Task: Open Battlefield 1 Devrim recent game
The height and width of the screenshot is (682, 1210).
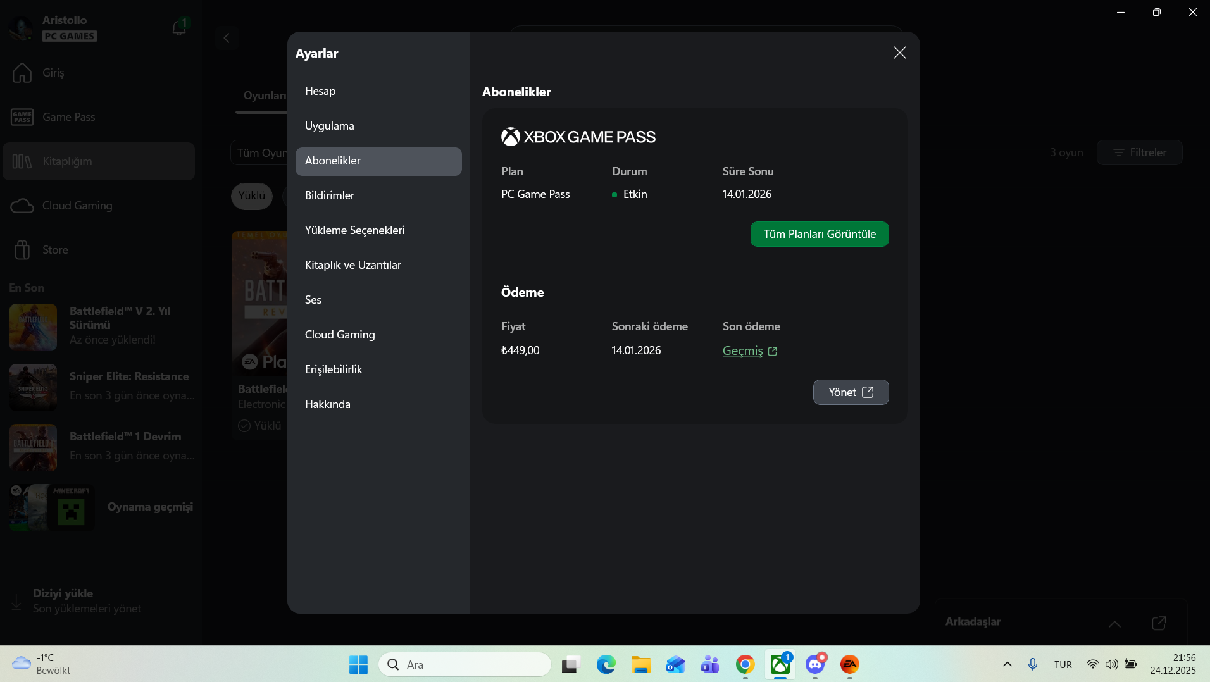Action: tap(101, 447)
